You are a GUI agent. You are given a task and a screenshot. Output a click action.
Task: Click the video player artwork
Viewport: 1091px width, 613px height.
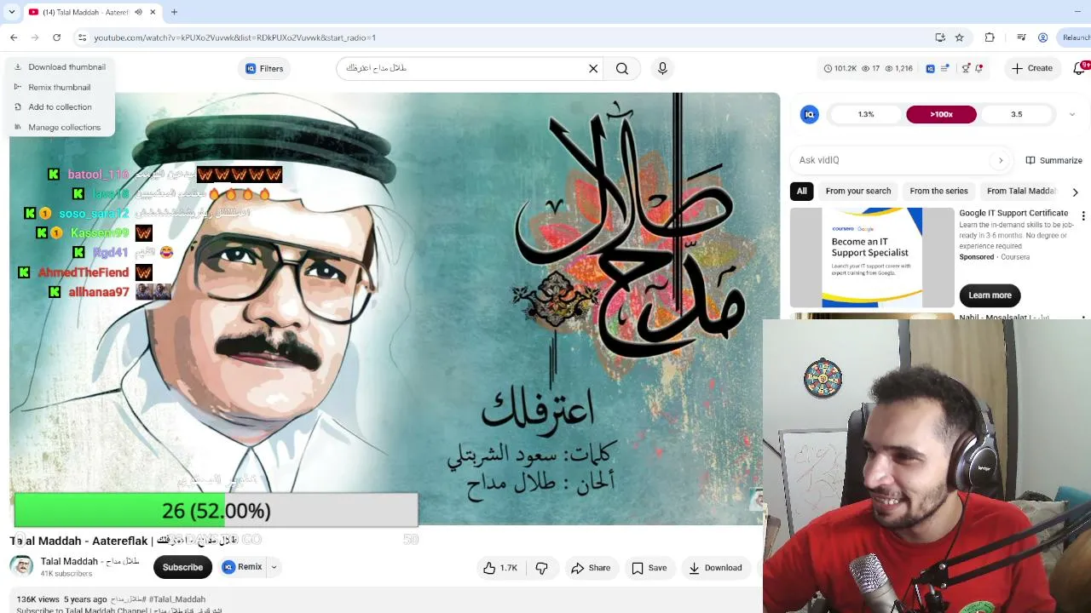click(395, 311)
